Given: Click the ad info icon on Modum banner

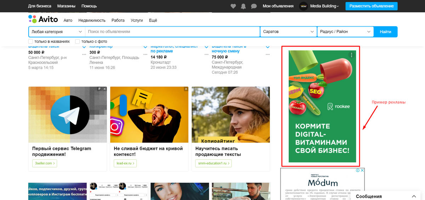Looking at the screenshot, I should coord(358,170).
